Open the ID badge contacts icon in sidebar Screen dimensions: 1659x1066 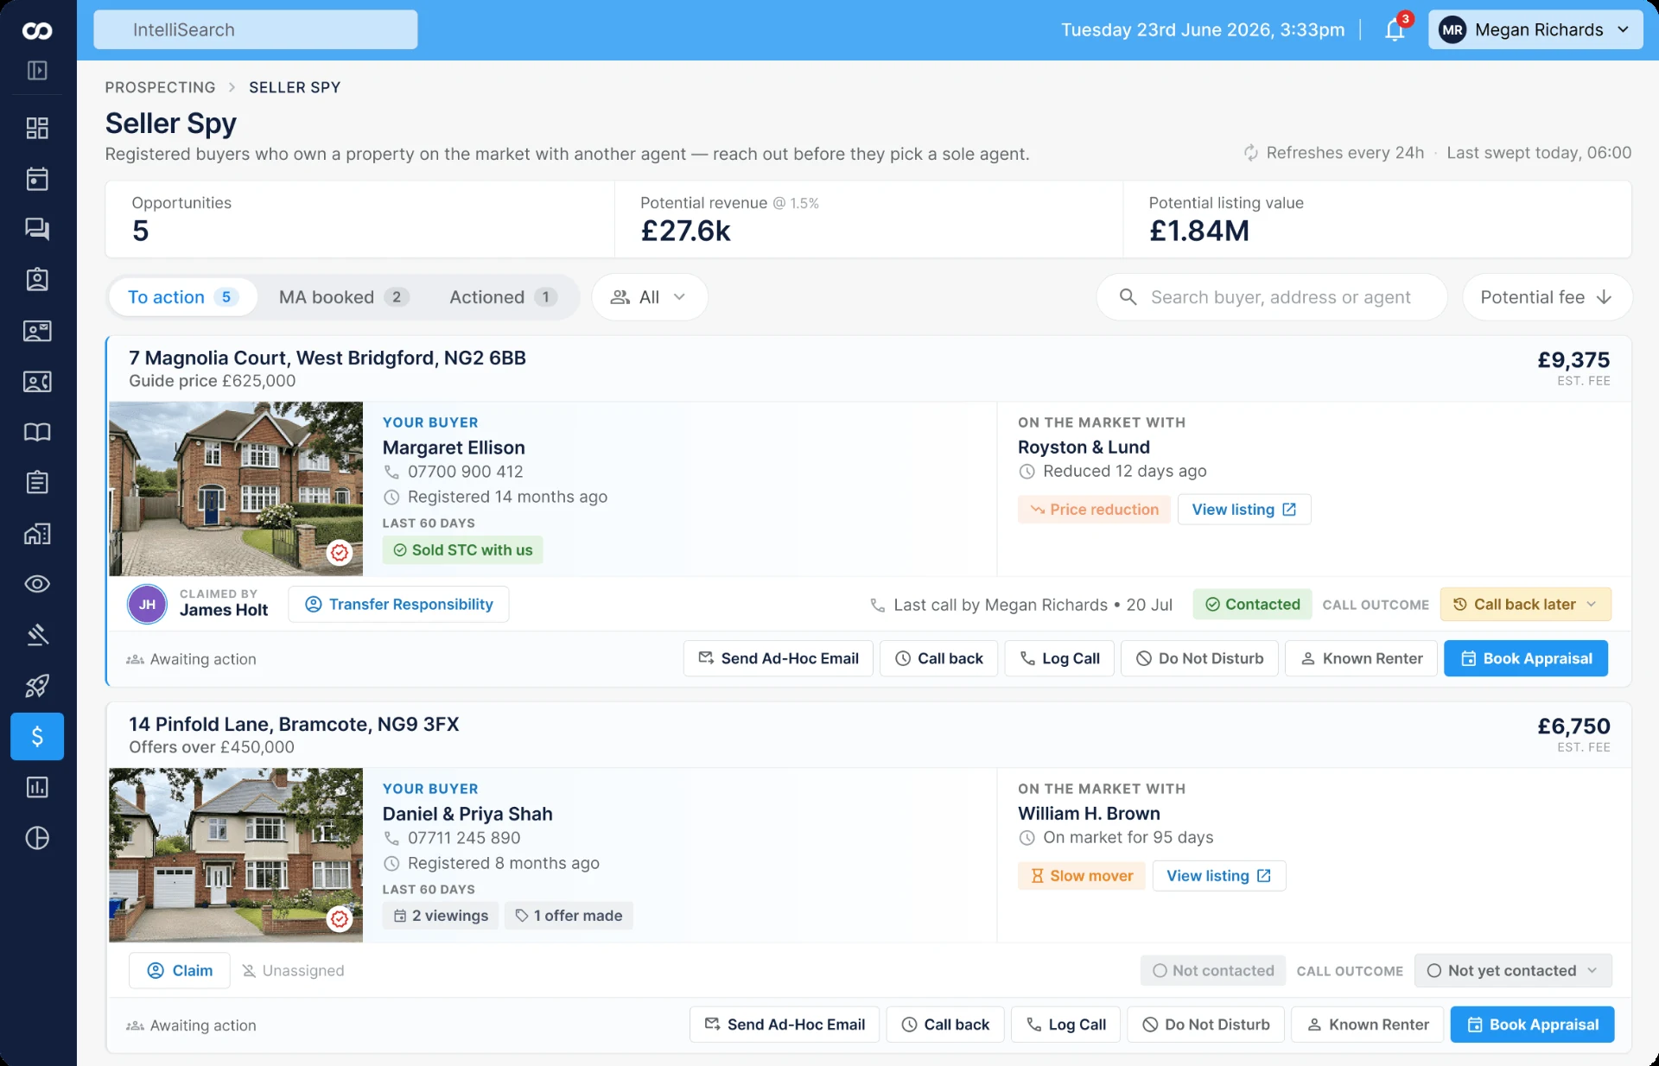pyautogui.click(x=37, y=280)
